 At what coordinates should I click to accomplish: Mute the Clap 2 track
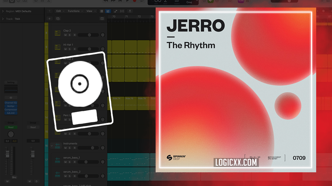tap(65, 35)
